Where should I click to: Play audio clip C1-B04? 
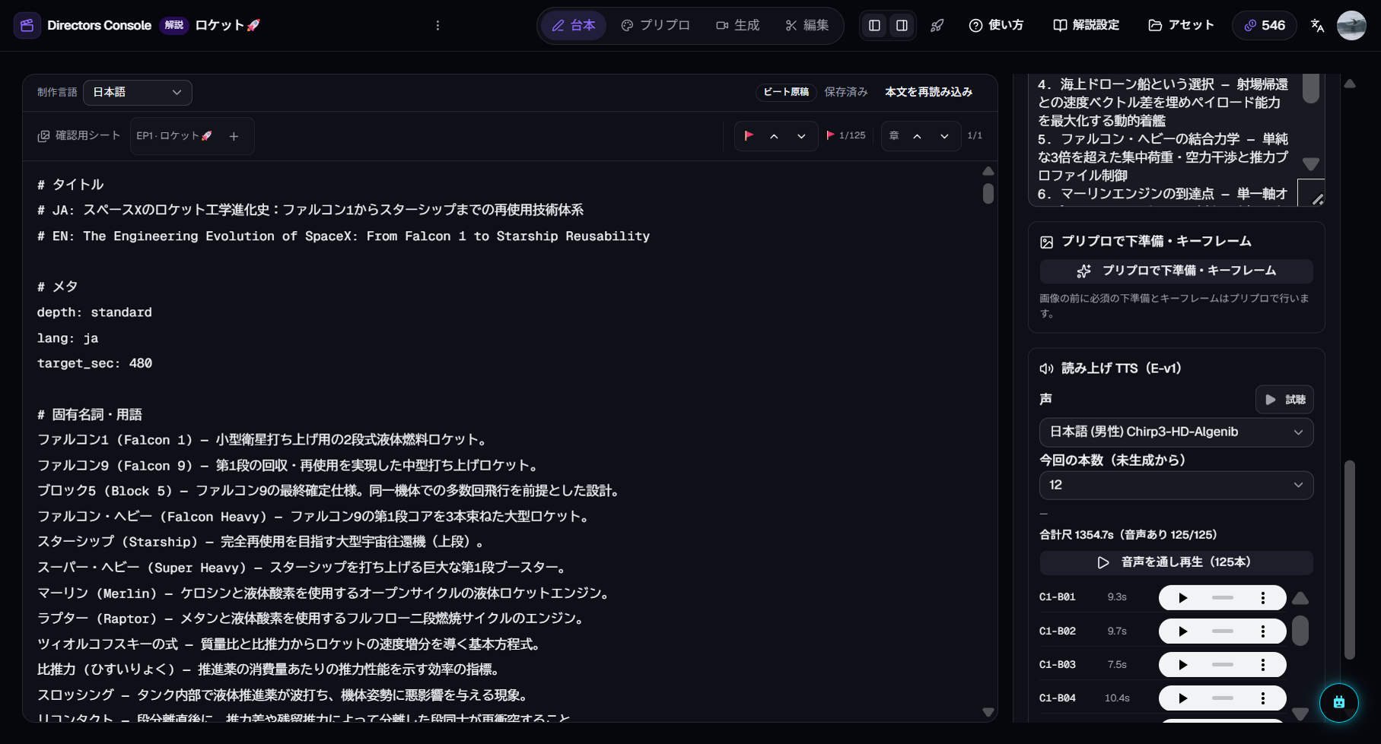[x=1182, y=698]
